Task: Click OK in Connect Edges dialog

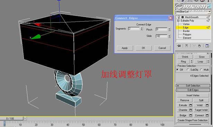Action: [143, 48]
